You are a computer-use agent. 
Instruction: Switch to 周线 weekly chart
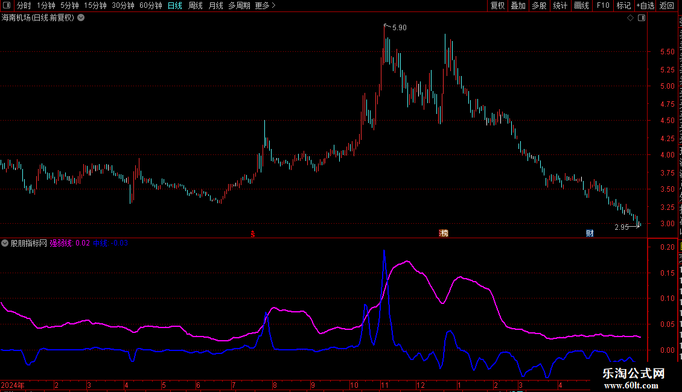196,5
